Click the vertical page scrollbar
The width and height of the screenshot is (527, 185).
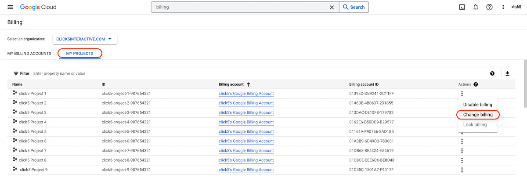[525, 83]
